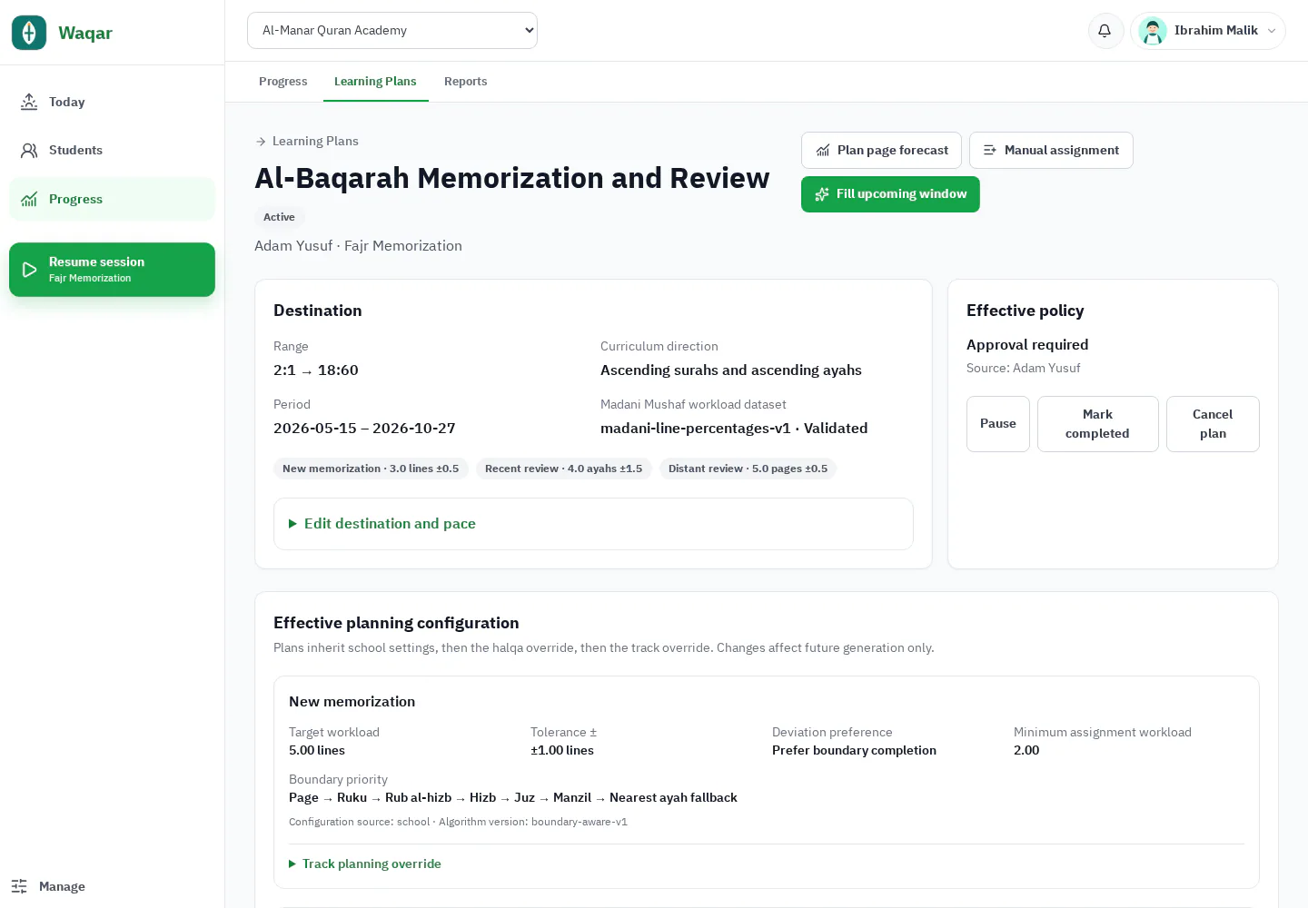Select the Learning Plans tab

click(x=375, y=82)
